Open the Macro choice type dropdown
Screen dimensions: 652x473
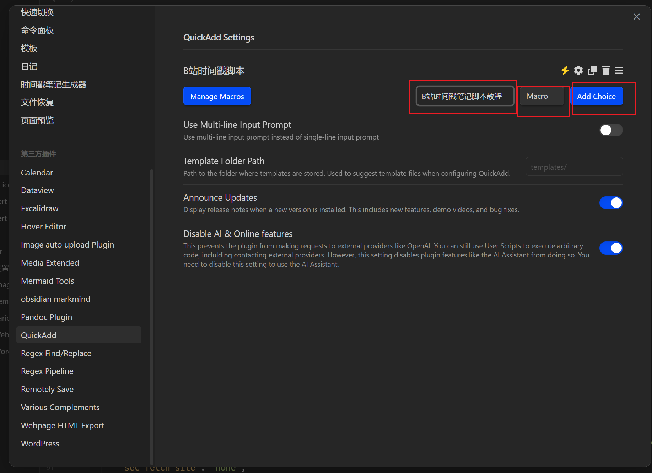pyautogui.click(x=542, y=96)
